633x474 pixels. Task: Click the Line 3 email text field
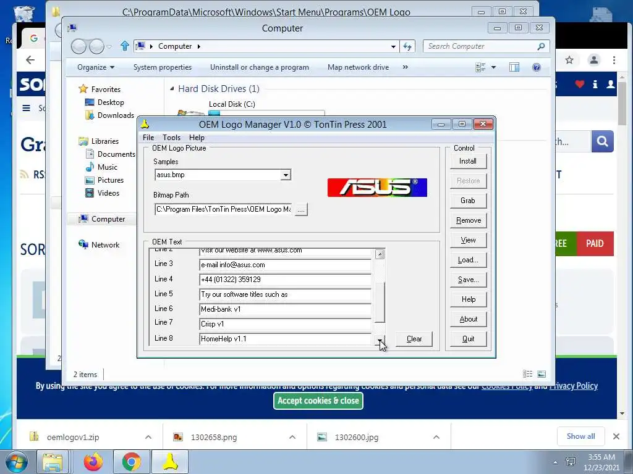(x=285, y=265)
